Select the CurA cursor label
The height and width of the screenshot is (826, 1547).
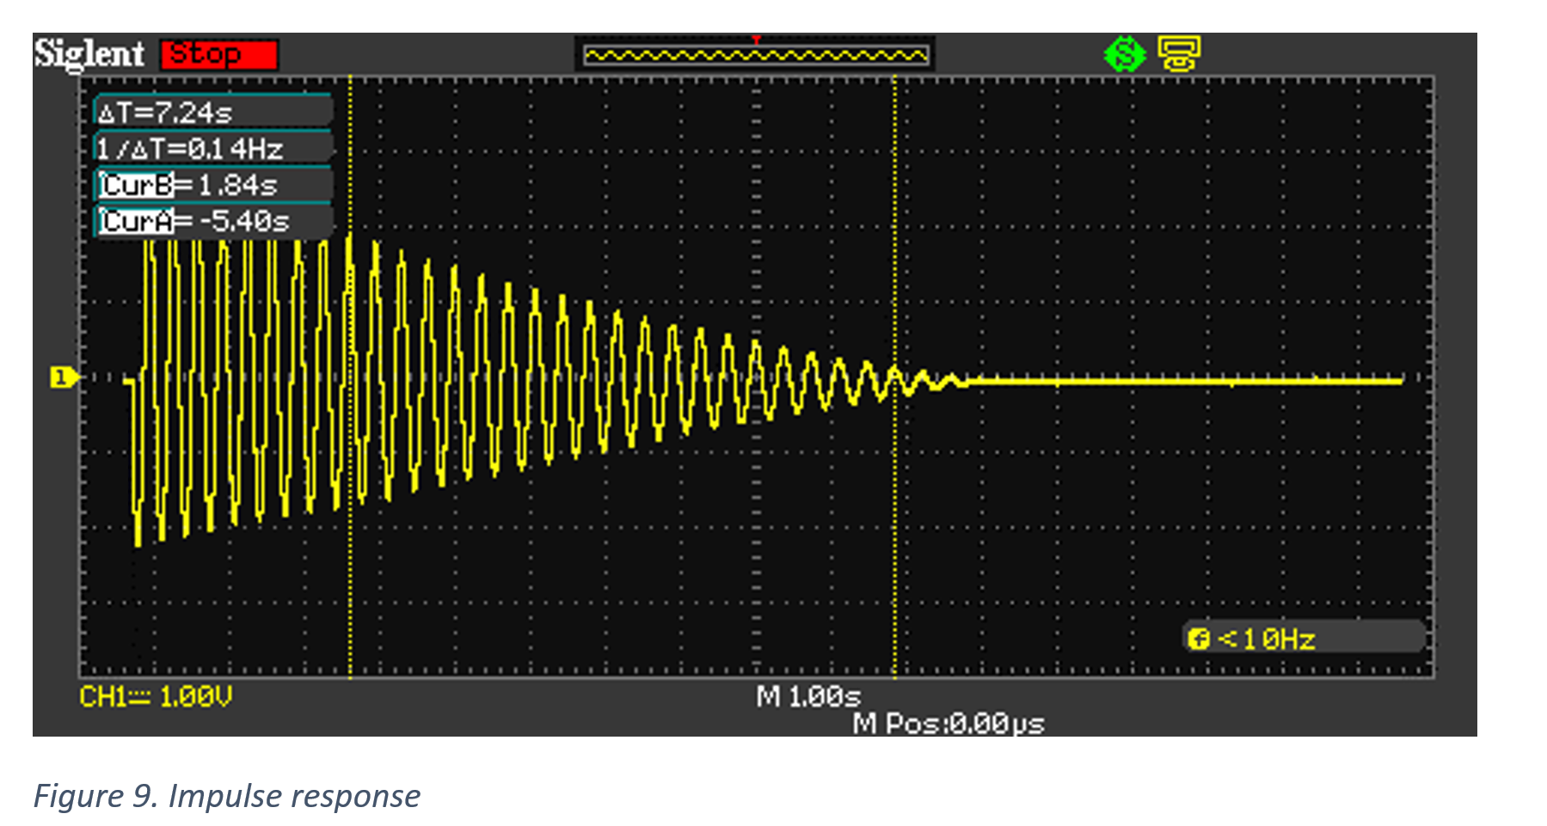click(x=137, y=221)
